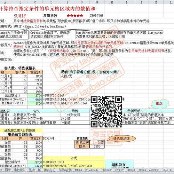The image size is (174, 174).
Task: Click the 含义 header in wildcard table
Action: (37, 111)
